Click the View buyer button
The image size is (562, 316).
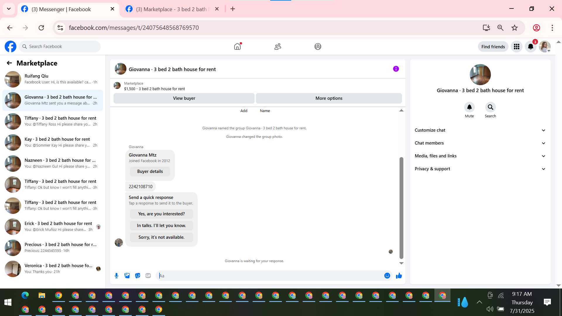[x=184, y=98]
